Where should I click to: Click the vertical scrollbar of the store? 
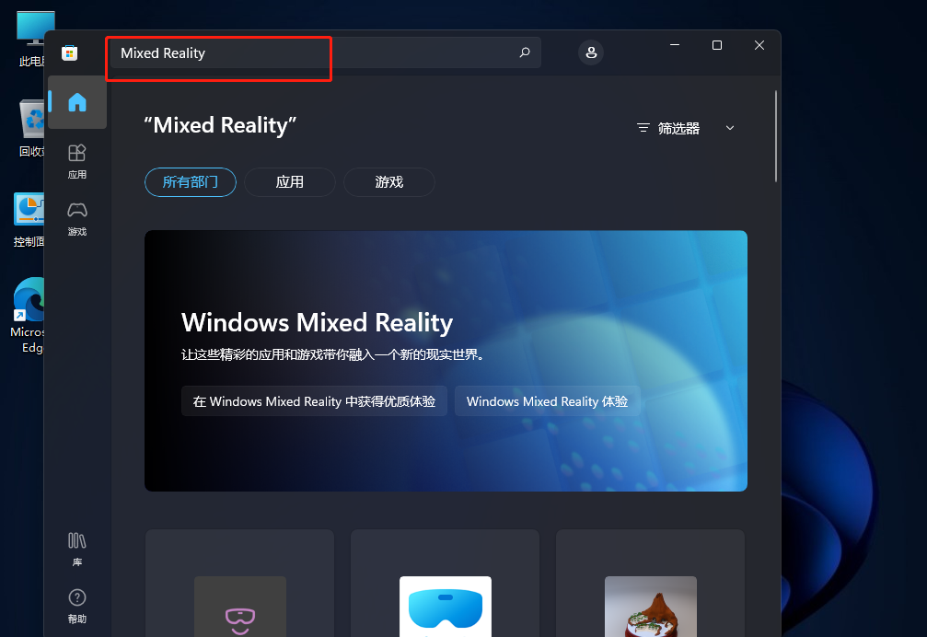(776, 138)
